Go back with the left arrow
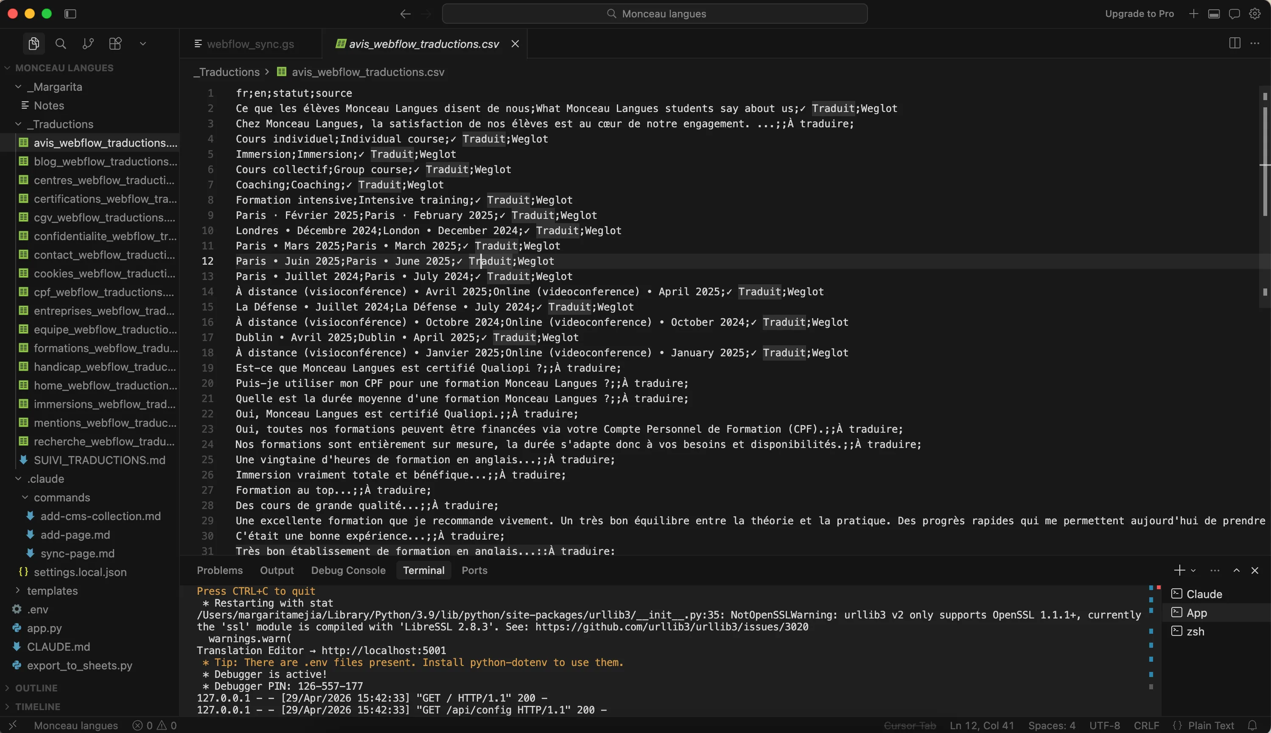The height and width of the screenshot is (733, 1271). coord(405,14)
